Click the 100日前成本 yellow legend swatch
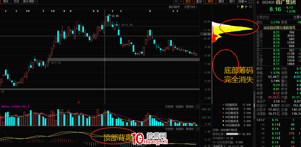This screenshot has height=147, width=301. click(223, 125)
